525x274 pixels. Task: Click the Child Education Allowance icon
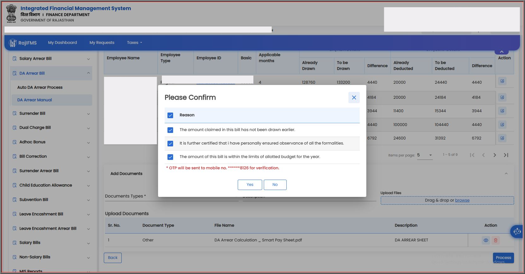[x=14, y=185]
